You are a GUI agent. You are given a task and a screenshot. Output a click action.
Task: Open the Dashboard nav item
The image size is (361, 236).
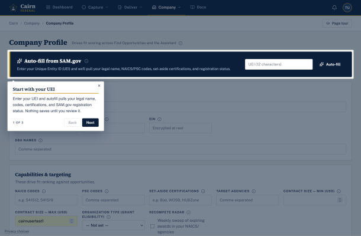tap(59, 7)
